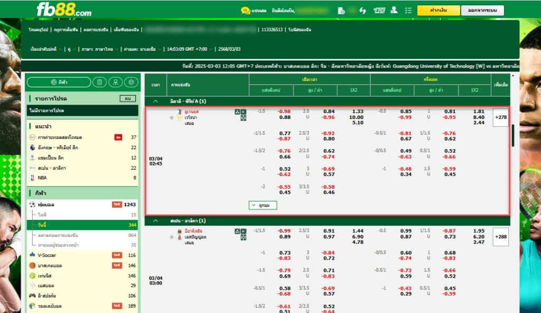Select first half 1X2 odds 8.40
The height and width of the screenshot is (313, 541).
tap(479, 117)
